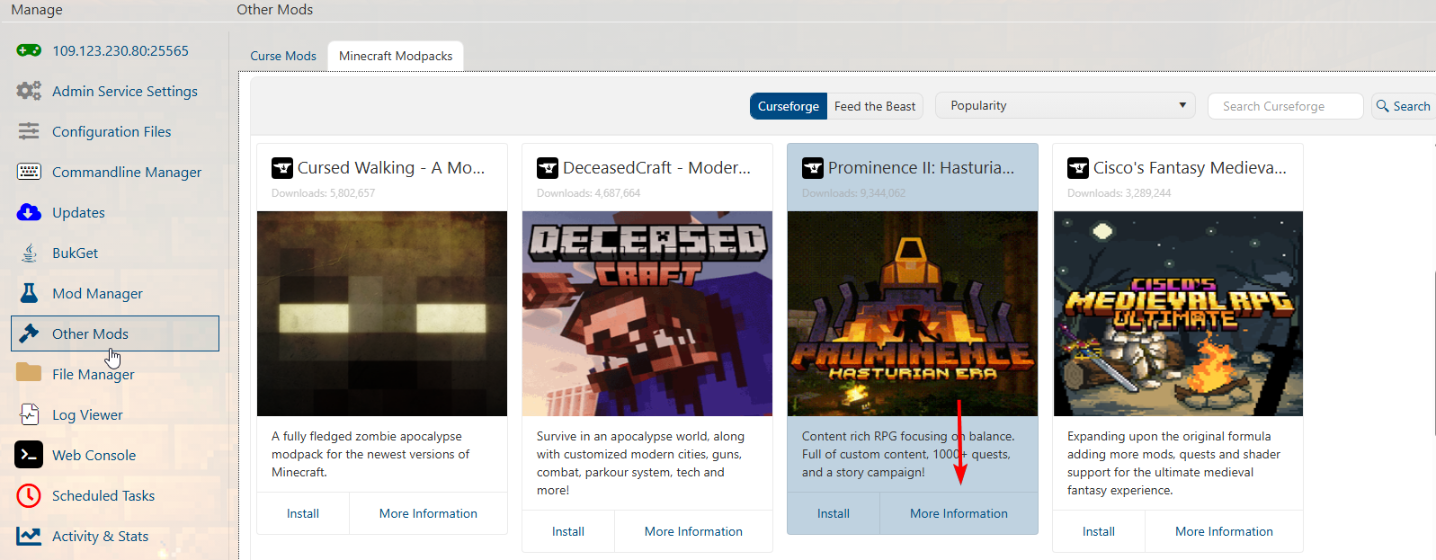Click the Web Console terminal icon
Viewport: 1436px width, 560px height.
click(29, 455)
